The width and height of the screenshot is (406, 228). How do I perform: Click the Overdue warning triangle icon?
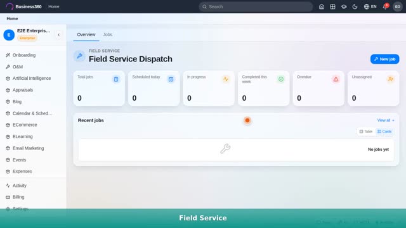336,79
